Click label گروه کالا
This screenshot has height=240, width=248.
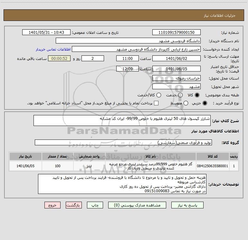coord(230,143)
